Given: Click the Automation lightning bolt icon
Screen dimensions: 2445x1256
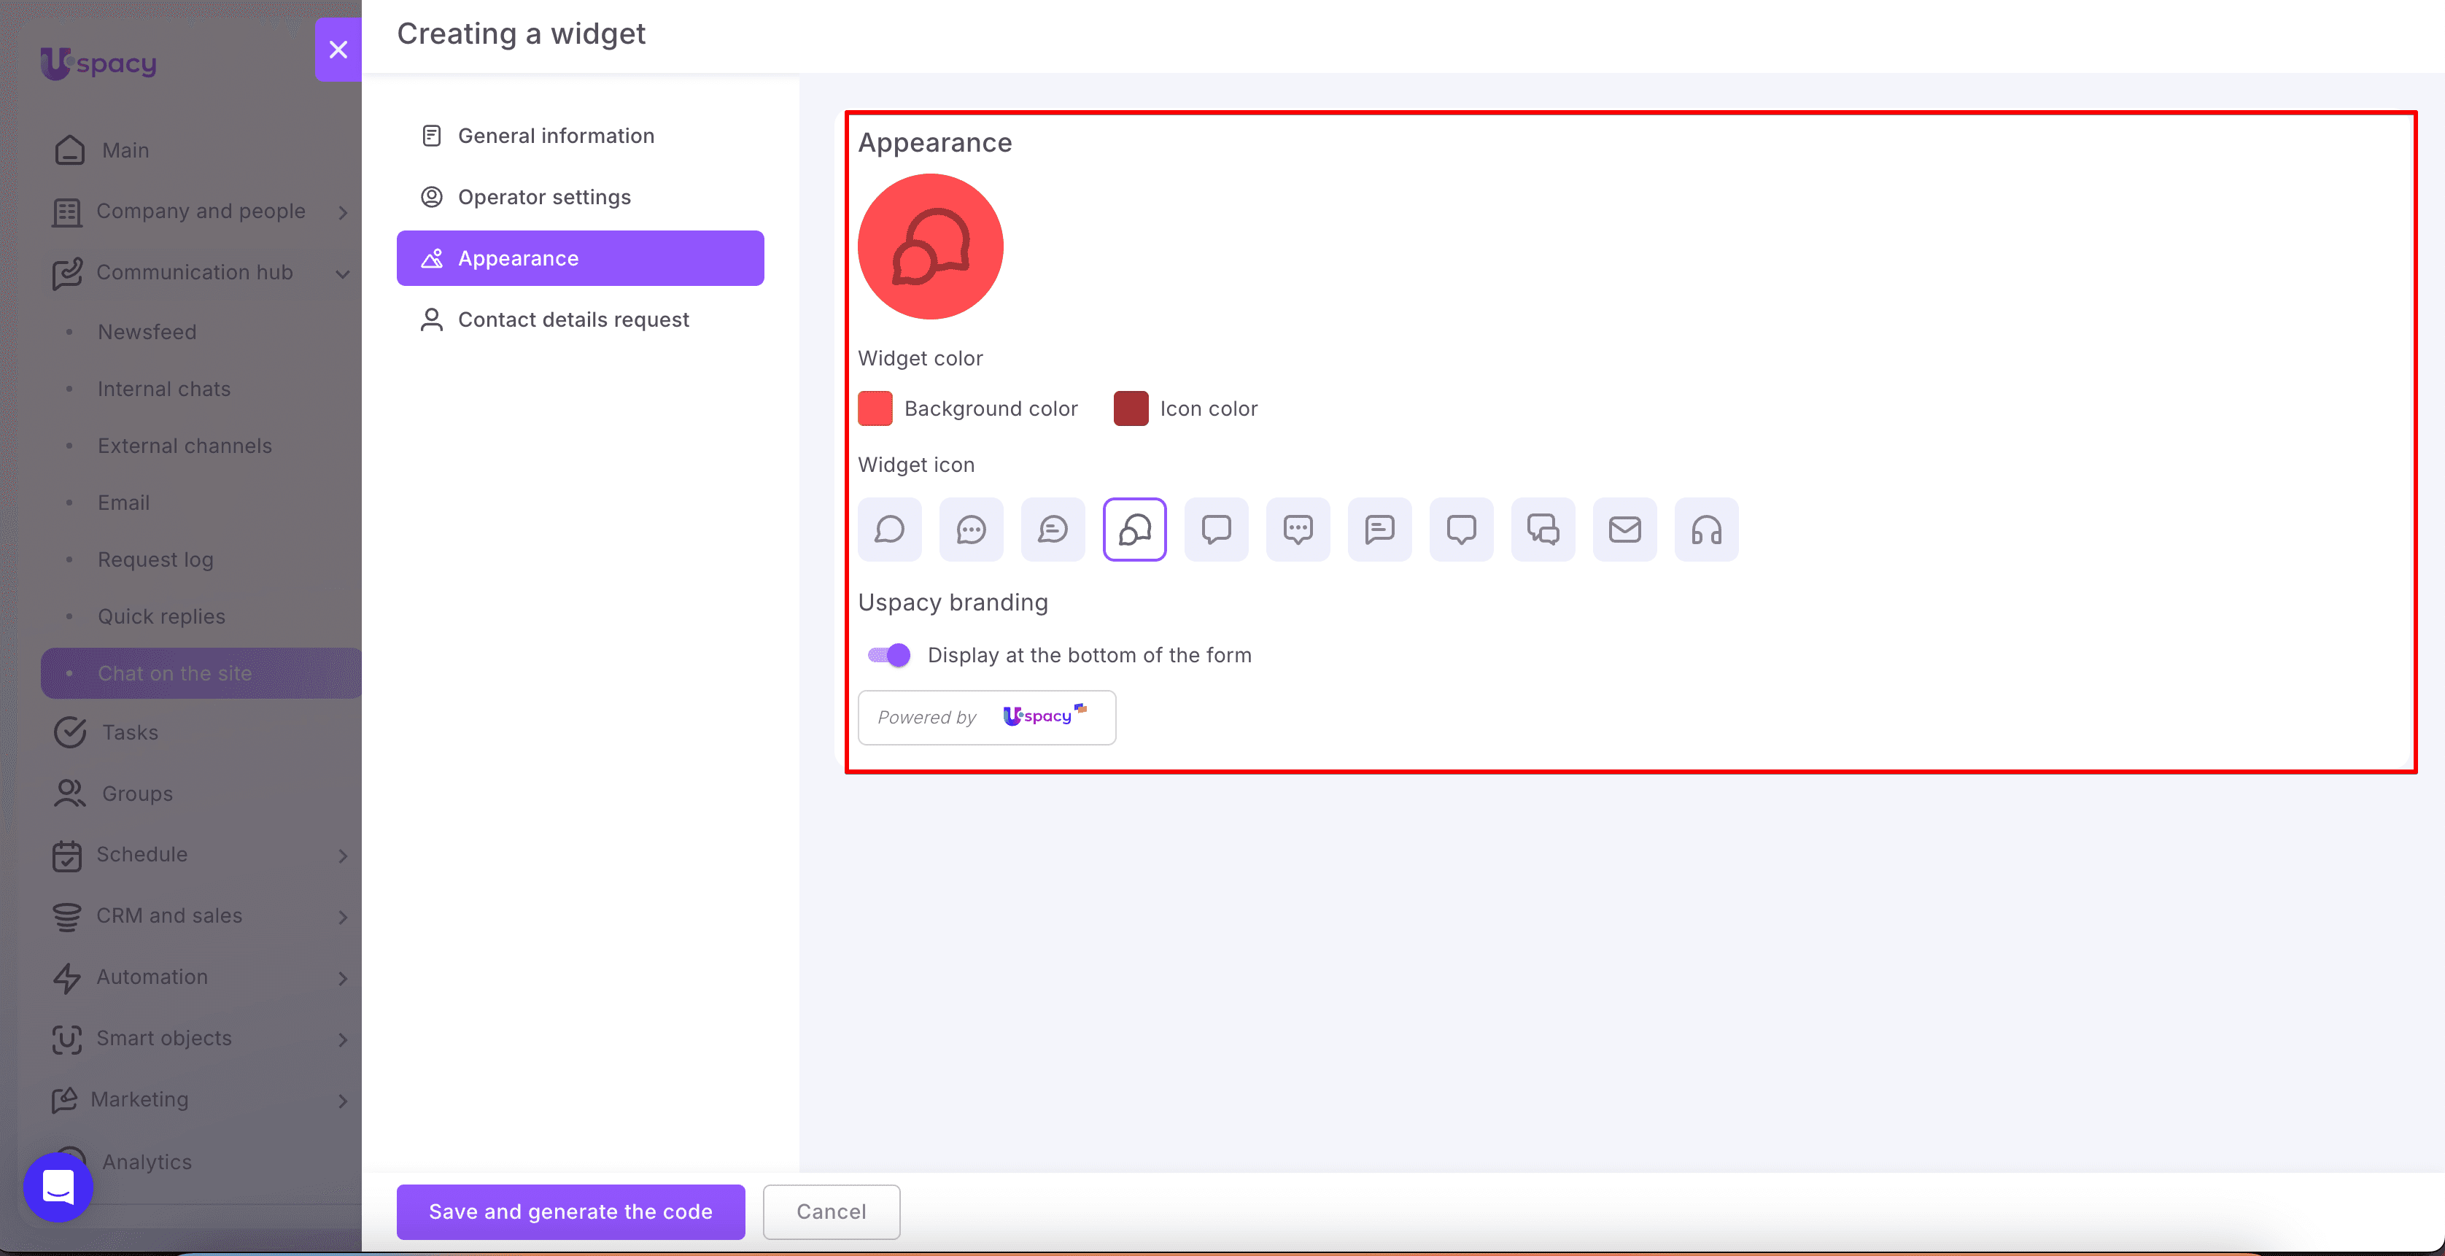Looking at the screenshot, I should pyautogui.click(x=66, y=978).
